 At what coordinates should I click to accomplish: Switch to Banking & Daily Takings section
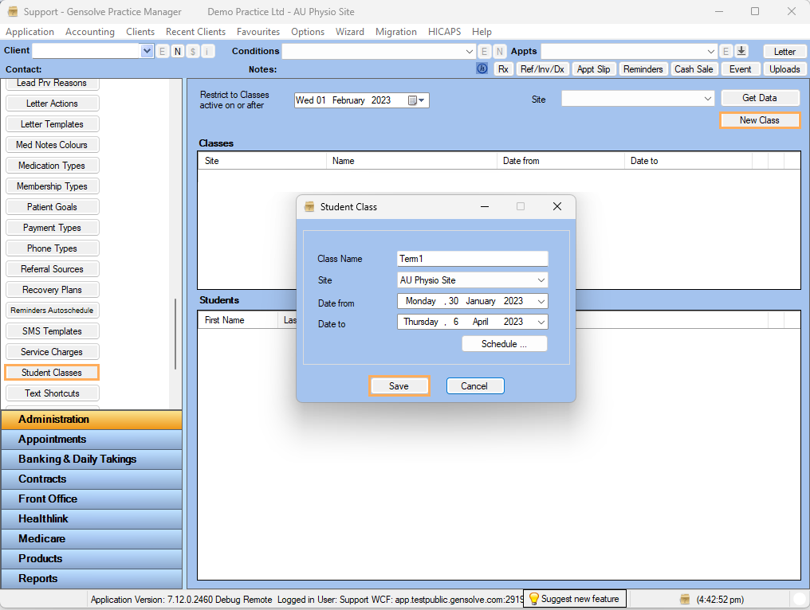coord(92,459)
